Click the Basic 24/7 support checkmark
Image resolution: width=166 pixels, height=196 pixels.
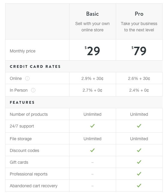(x=92, y=126)
